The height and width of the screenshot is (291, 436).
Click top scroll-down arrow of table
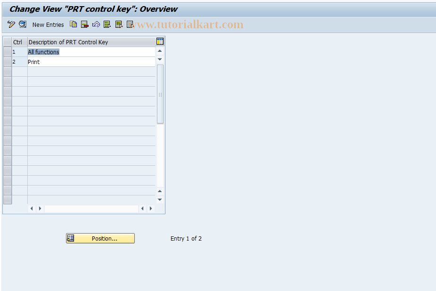click(160, 59)
